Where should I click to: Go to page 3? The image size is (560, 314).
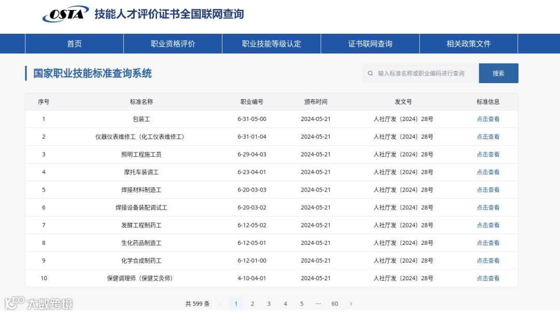269,304
